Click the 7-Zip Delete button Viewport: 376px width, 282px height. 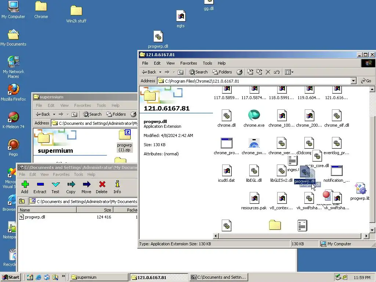coord(102,187)
